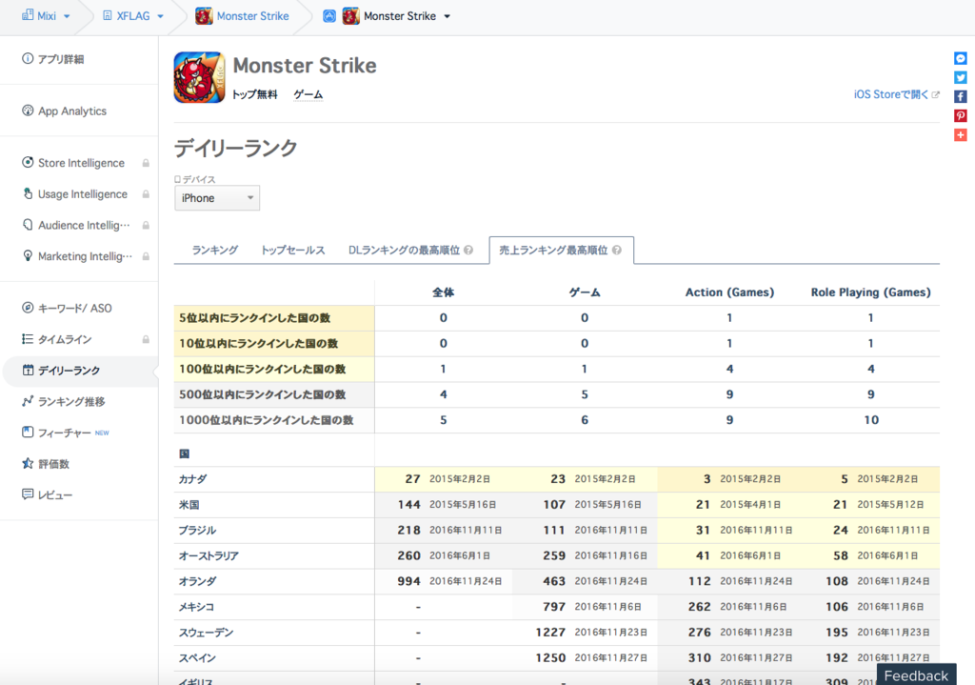
Task: Click the ゲーム category link under the title
Action: pyautogui.click(x=308, y=94)
